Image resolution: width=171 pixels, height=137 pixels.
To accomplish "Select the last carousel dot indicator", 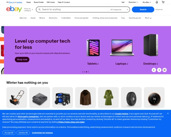I will [88, 72].
